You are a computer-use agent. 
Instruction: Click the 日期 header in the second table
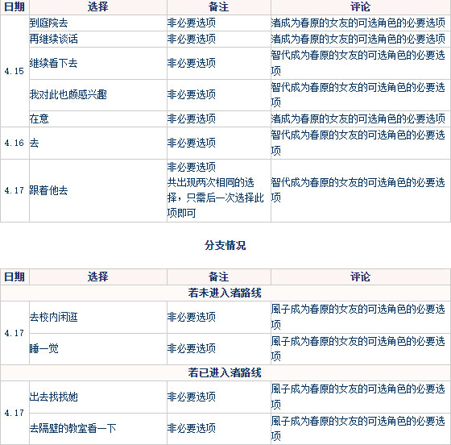[14, 277]
